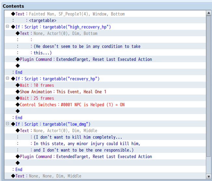Select line "(He doesn't seem to be in any condition"

click(x=105, y=46)
